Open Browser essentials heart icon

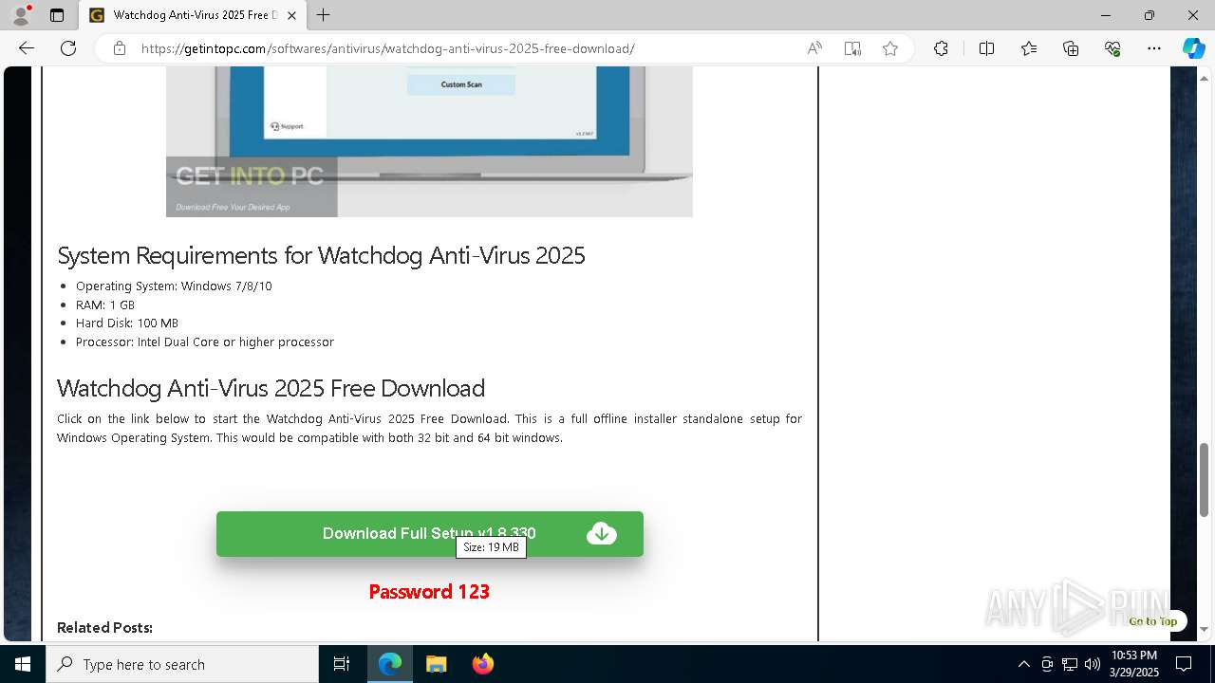point(1112,48)
